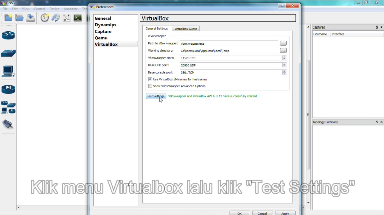
Task: Float the Captures panel
Action: pyautogui.click(x=377, y=27)
